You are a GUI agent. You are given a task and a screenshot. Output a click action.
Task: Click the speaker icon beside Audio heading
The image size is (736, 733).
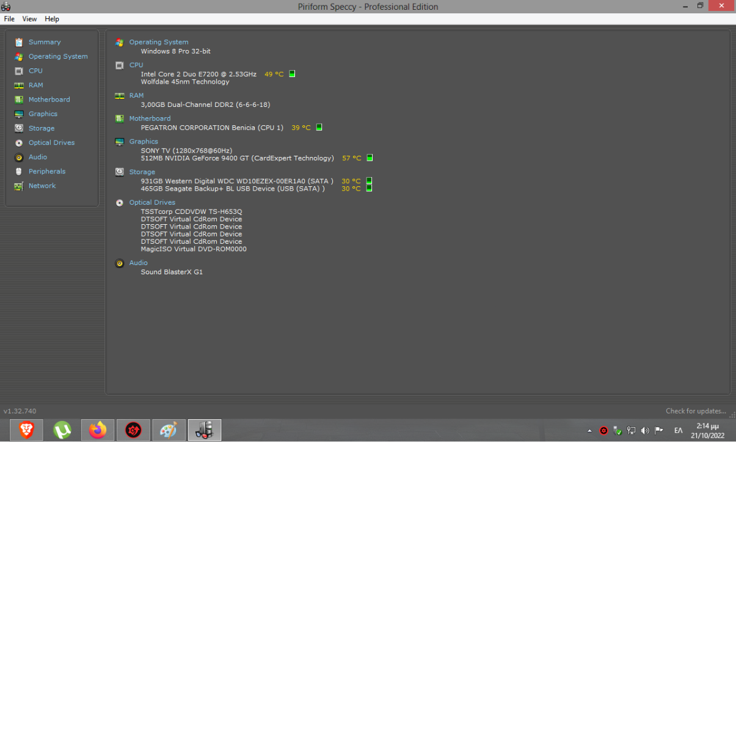[x=120, y=263]
